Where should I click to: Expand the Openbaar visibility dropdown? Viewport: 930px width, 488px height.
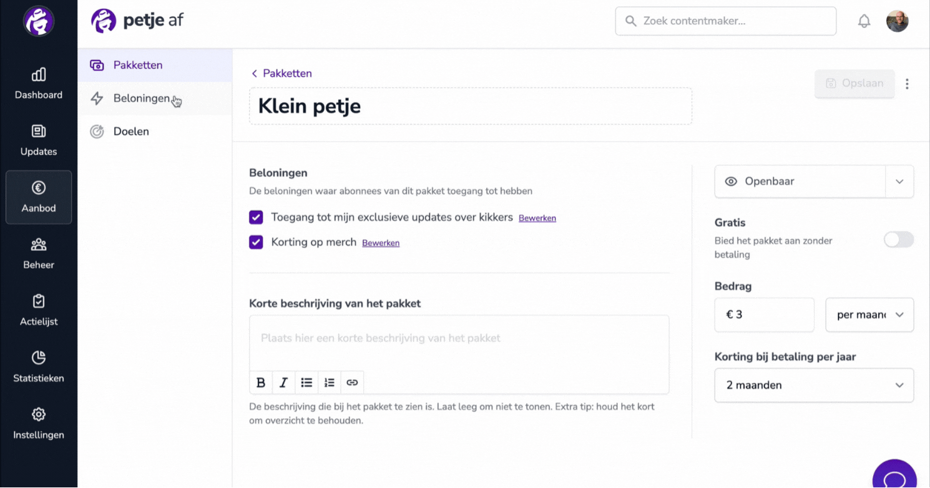coord(899,182)
